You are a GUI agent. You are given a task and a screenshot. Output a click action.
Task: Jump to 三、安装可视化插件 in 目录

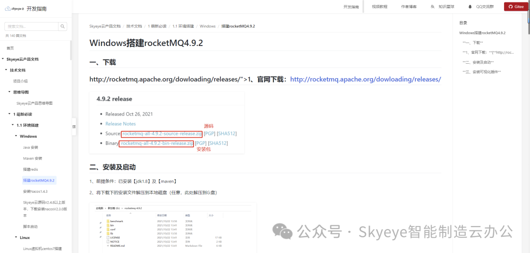pyautogui.click(x=481, y=72)
